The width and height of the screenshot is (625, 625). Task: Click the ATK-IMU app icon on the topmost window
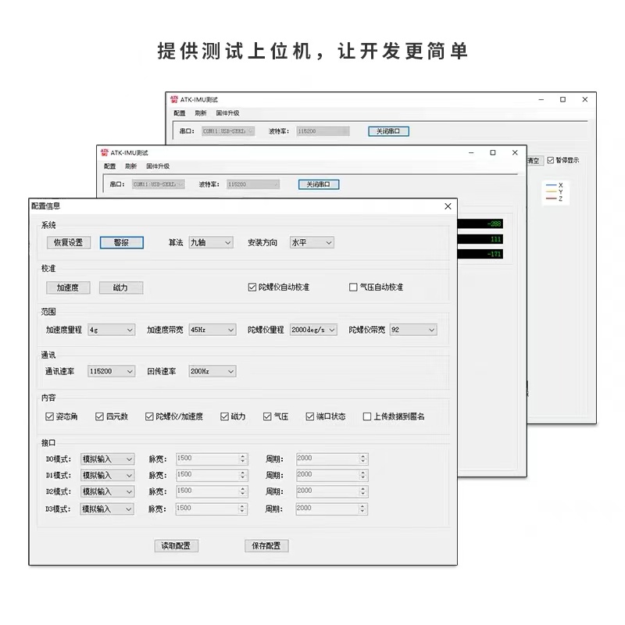pos(173,99)
